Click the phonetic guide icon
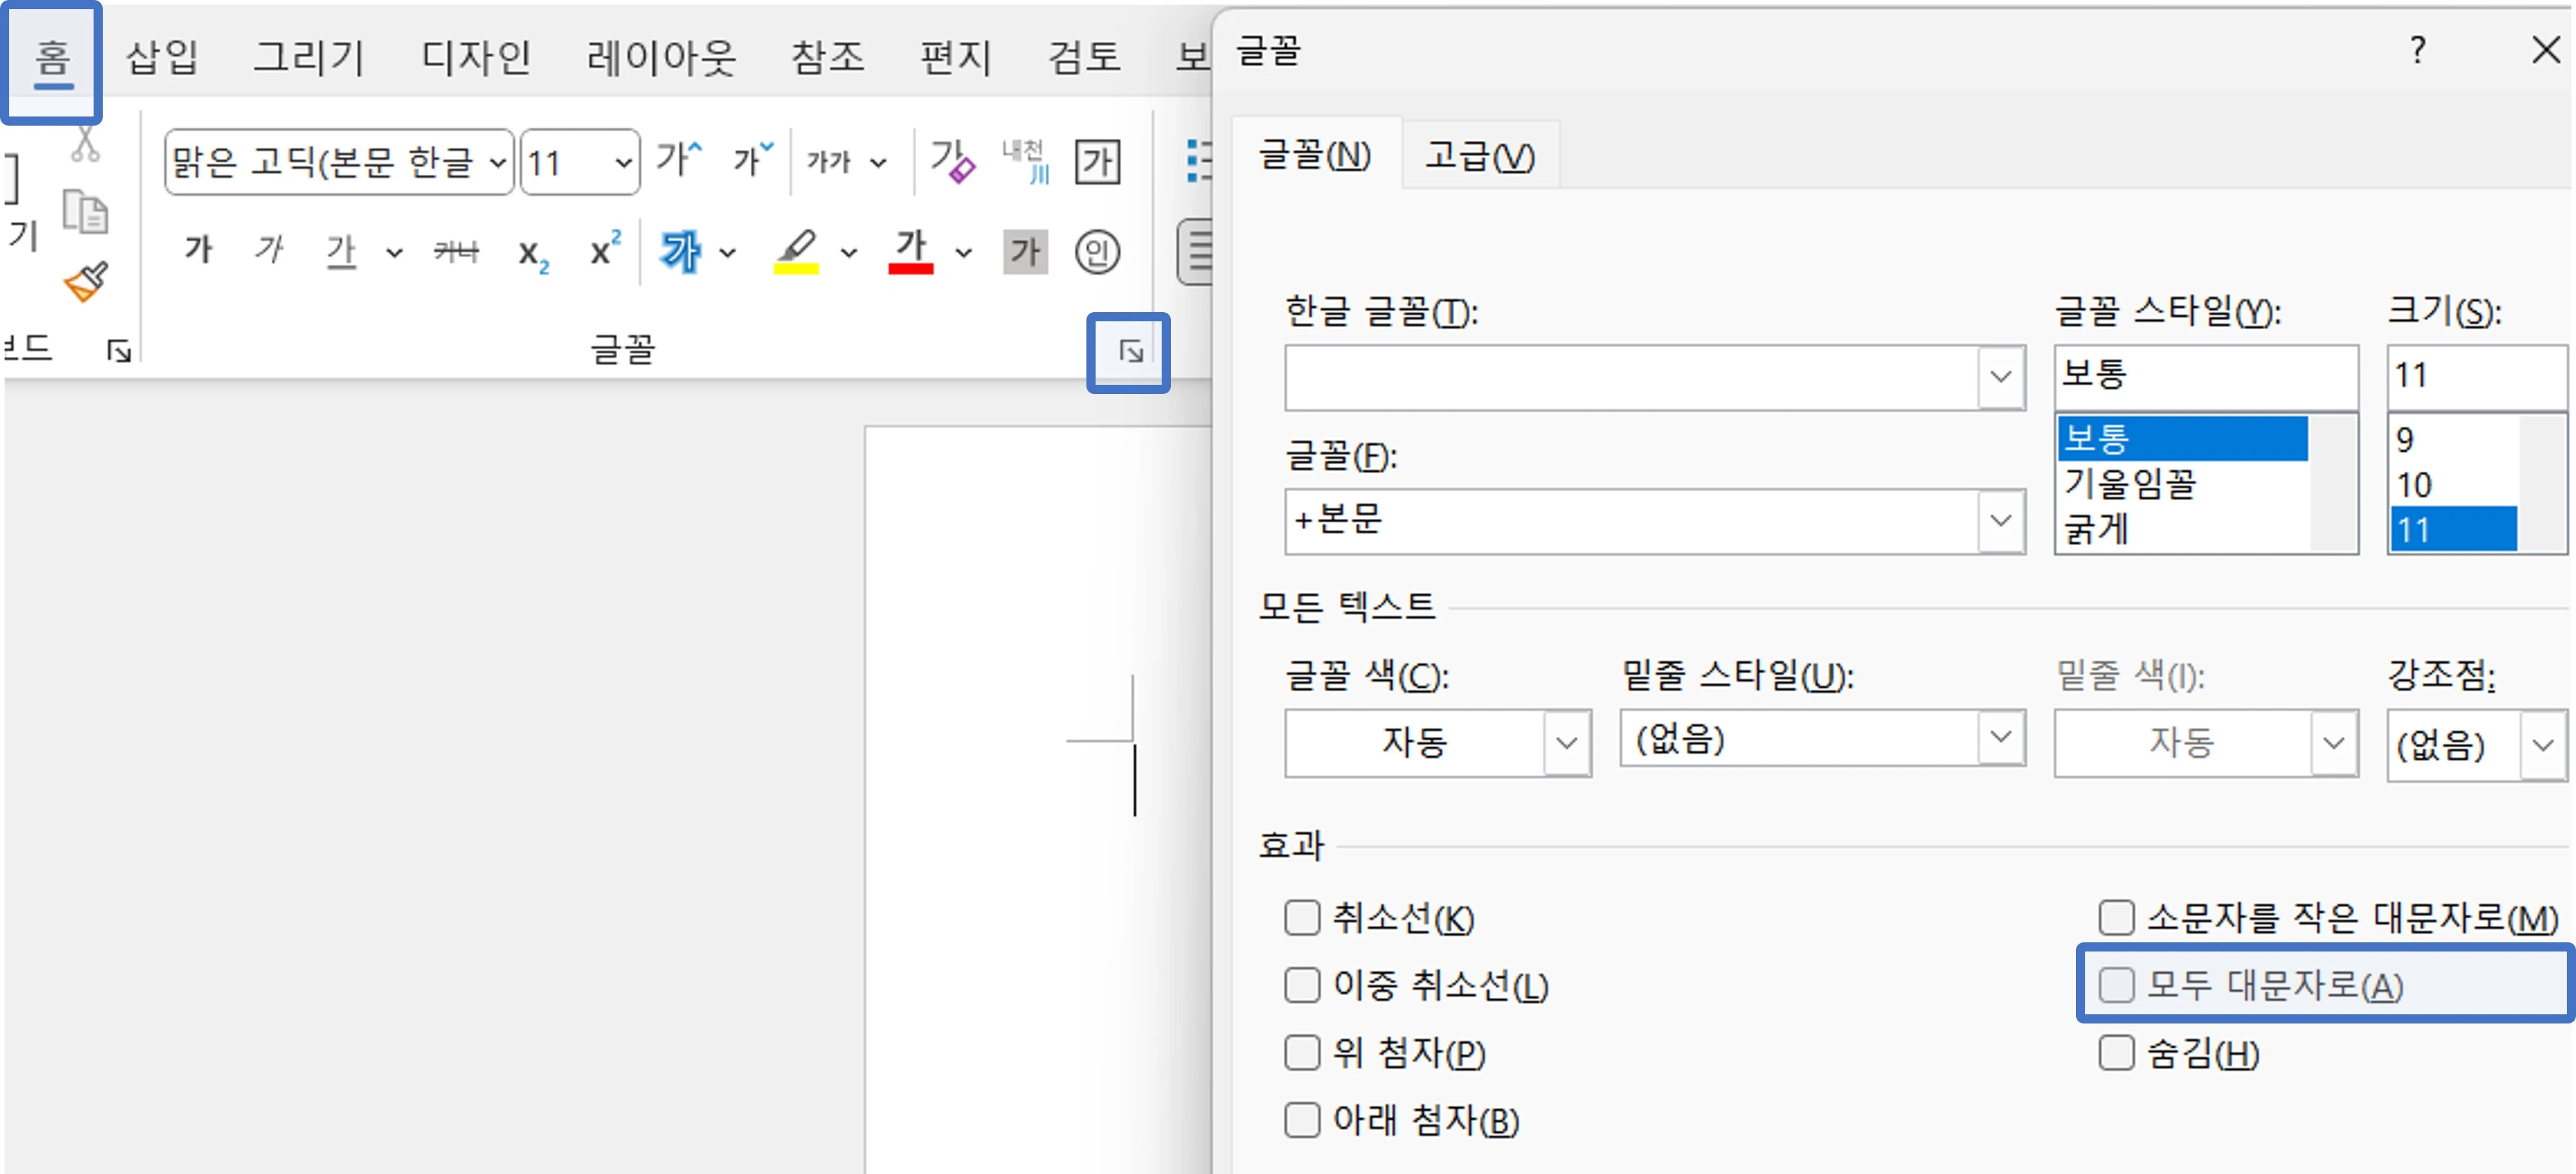This screenshot has height=1174, width=2576. coord(1026,161)
